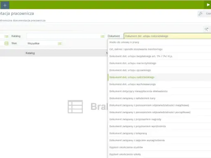Click the Katalog column header
Viewport: 211px width, 158px height.
click(x=30, y=53)
